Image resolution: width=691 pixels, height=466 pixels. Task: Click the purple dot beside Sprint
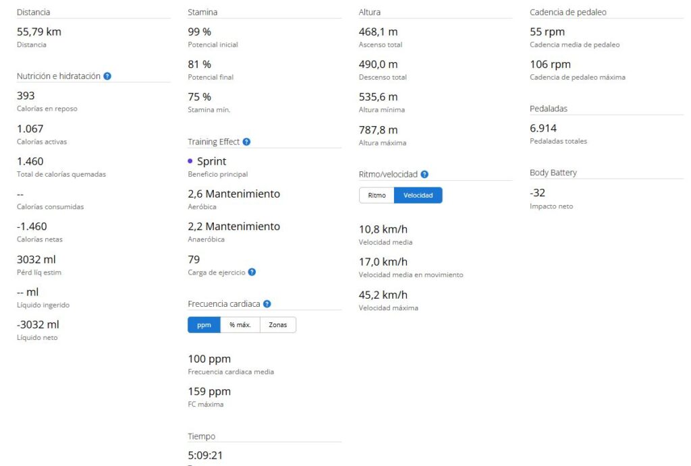(190, 161)
